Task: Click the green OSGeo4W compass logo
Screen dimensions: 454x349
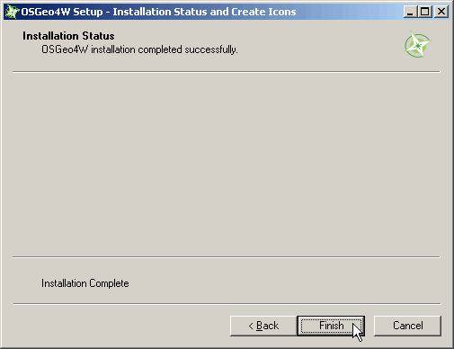Action: point(417,45)
